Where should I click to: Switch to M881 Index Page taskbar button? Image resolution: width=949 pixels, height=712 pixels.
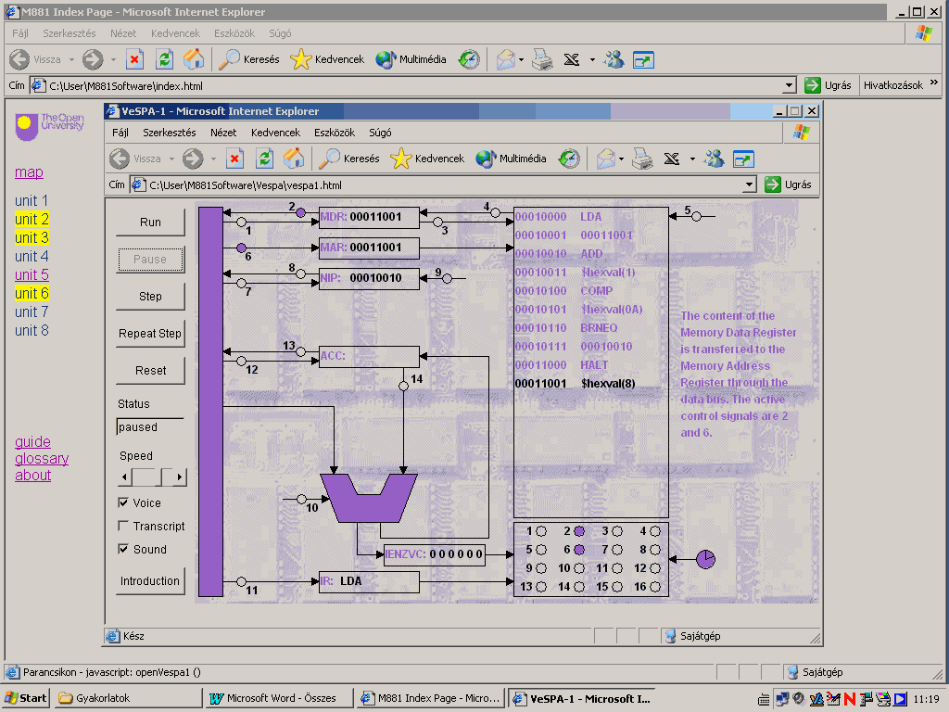430,698
